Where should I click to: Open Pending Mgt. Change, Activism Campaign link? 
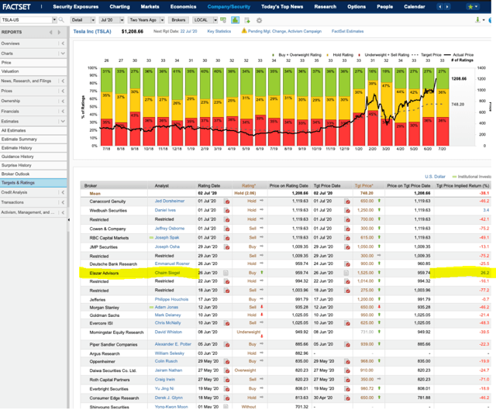click(x=284, y=31)
